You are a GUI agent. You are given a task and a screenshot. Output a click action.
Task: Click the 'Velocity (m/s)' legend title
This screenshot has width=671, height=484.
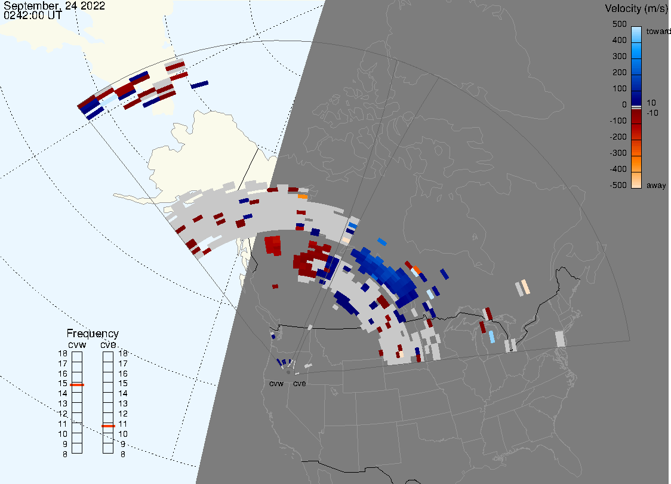pos(635,8)
